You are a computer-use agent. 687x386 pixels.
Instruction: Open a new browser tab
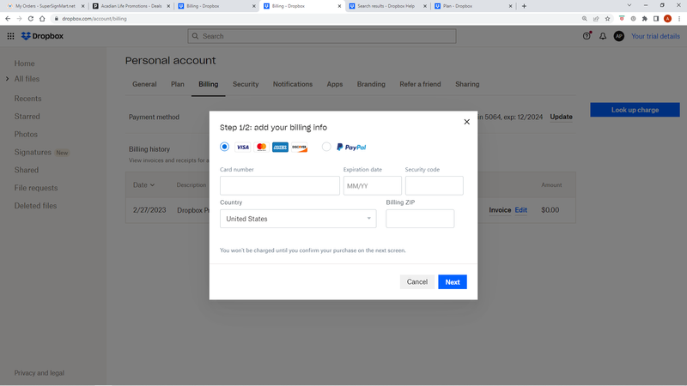click(524, 6)
